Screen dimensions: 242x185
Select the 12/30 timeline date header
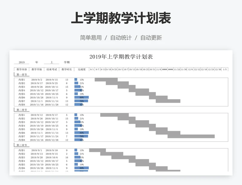click(x=218, y=69)
